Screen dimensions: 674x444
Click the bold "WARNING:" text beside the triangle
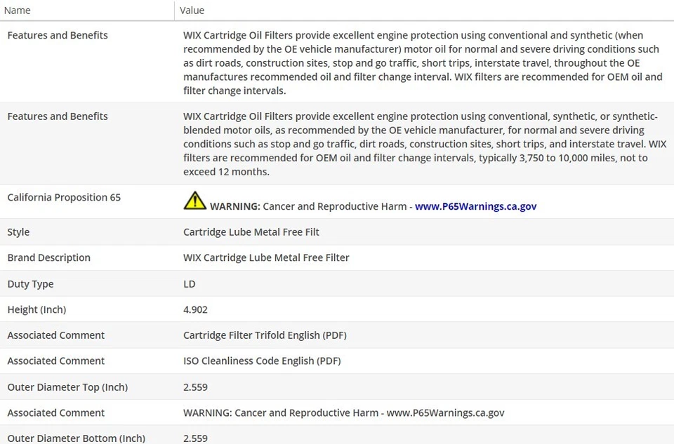[x=235, y=206]
